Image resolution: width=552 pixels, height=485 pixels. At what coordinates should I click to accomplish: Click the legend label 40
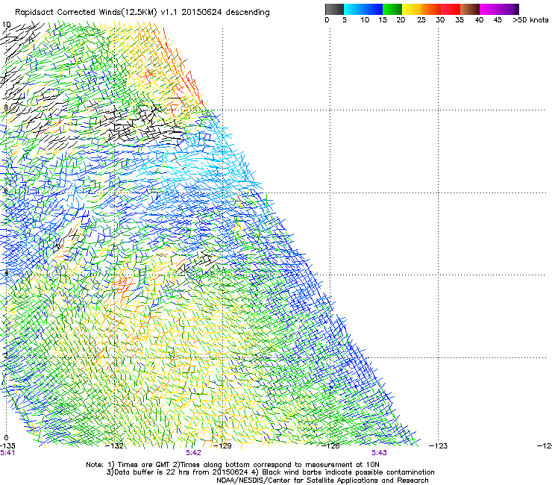(479, 20)
